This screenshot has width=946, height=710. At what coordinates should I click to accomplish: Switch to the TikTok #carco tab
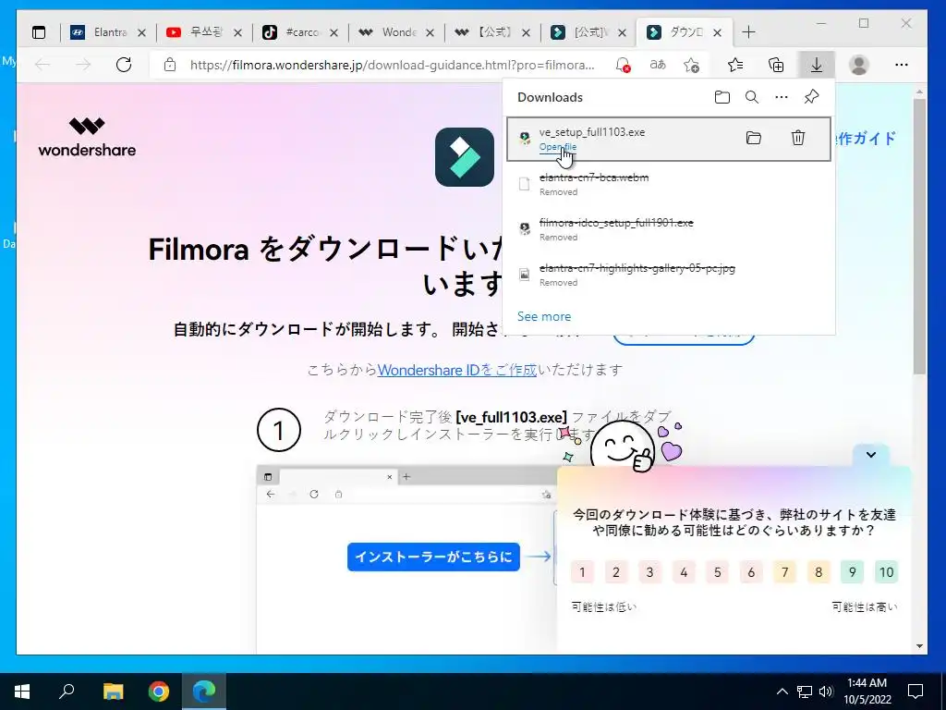[300, 32]
